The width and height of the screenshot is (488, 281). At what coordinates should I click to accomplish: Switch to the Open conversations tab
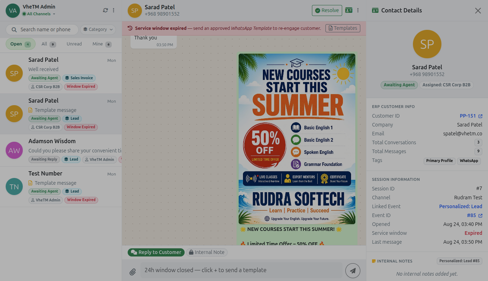tap(21, 44)
